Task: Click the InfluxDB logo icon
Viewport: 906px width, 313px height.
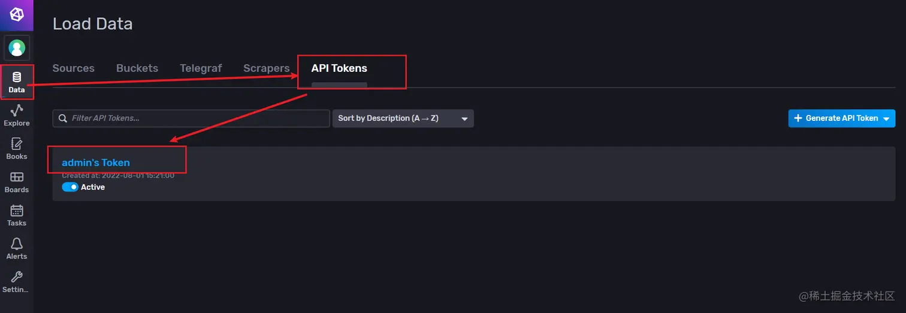Action: [x=17, y=15]
